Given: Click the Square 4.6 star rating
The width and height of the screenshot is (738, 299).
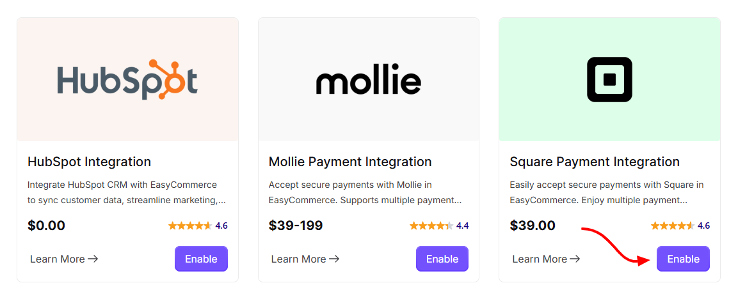Looking at the screenshot, I should (x=680, y=226).
